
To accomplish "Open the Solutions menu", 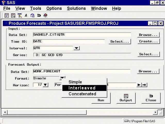I will coord(76,8).
